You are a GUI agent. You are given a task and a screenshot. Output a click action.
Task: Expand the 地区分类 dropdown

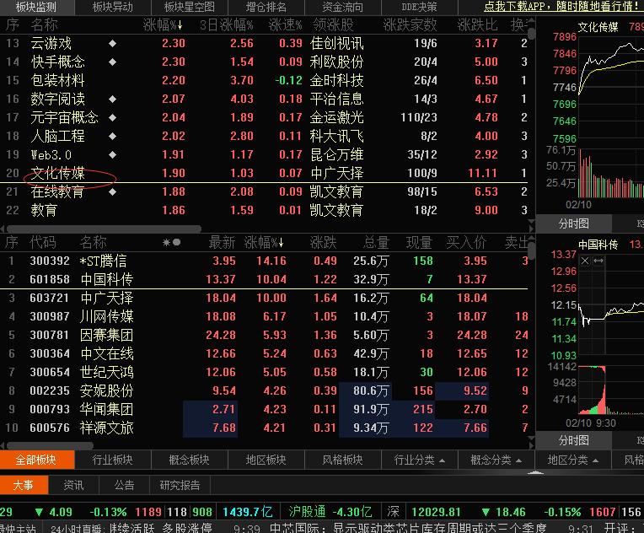572,460
